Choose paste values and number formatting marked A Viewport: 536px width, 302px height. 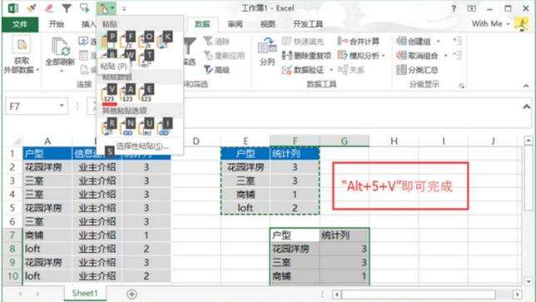point(127,93)
